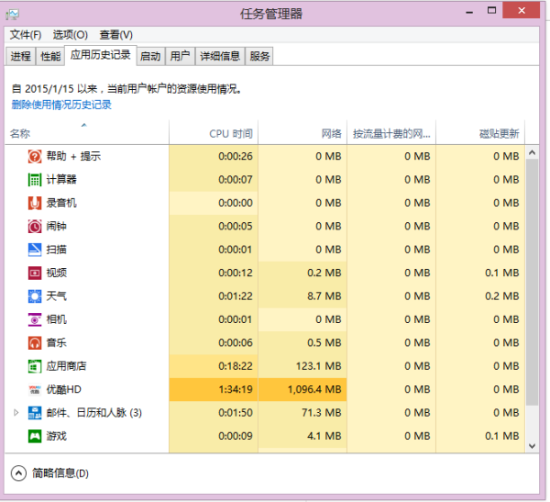Click the 8.7 MB network cell
This screenshot has height=502, width=550.
[x=302, y=296]
